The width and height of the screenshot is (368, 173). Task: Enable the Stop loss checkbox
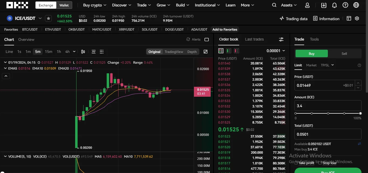click(x=320, y=163)
